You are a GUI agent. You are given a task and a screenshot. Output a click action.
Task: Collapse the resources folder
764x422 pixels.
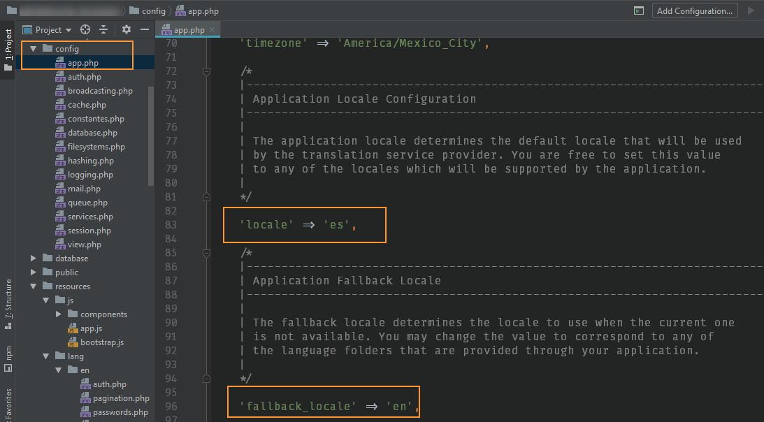pos(34,286)
